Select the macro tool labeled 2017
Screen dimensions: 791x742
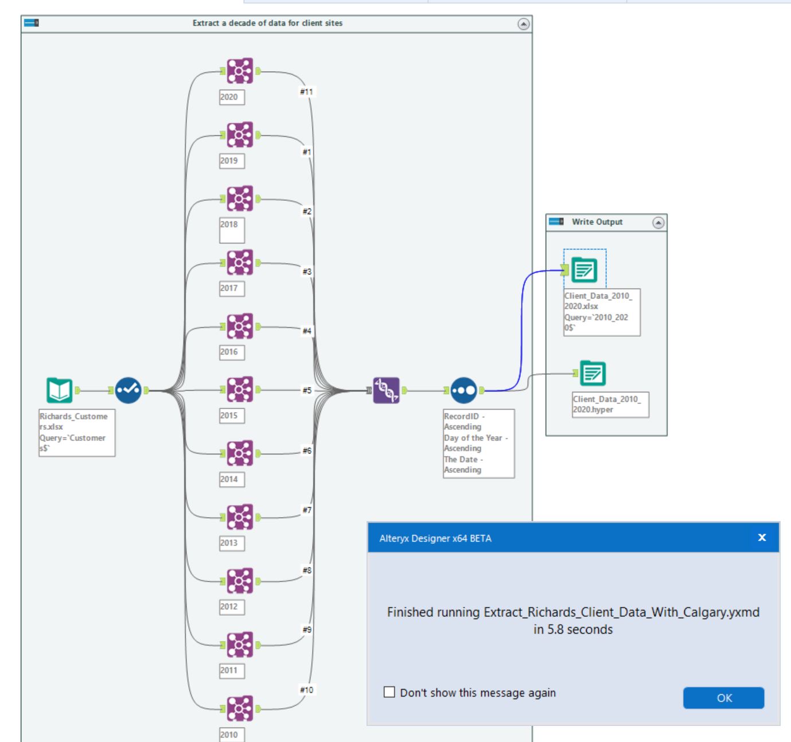point(240,263)
